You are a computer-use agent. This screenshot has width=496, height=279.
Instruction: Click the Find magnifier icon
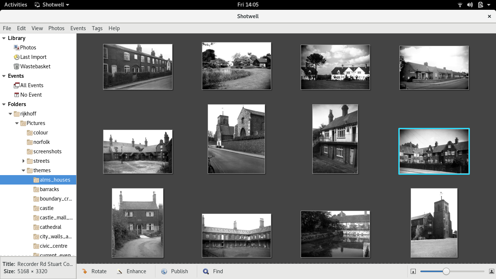coord(206,271)
